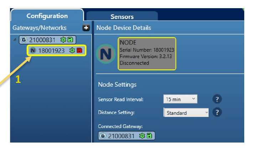Click the G gateway icon in tree

[24, 40]
